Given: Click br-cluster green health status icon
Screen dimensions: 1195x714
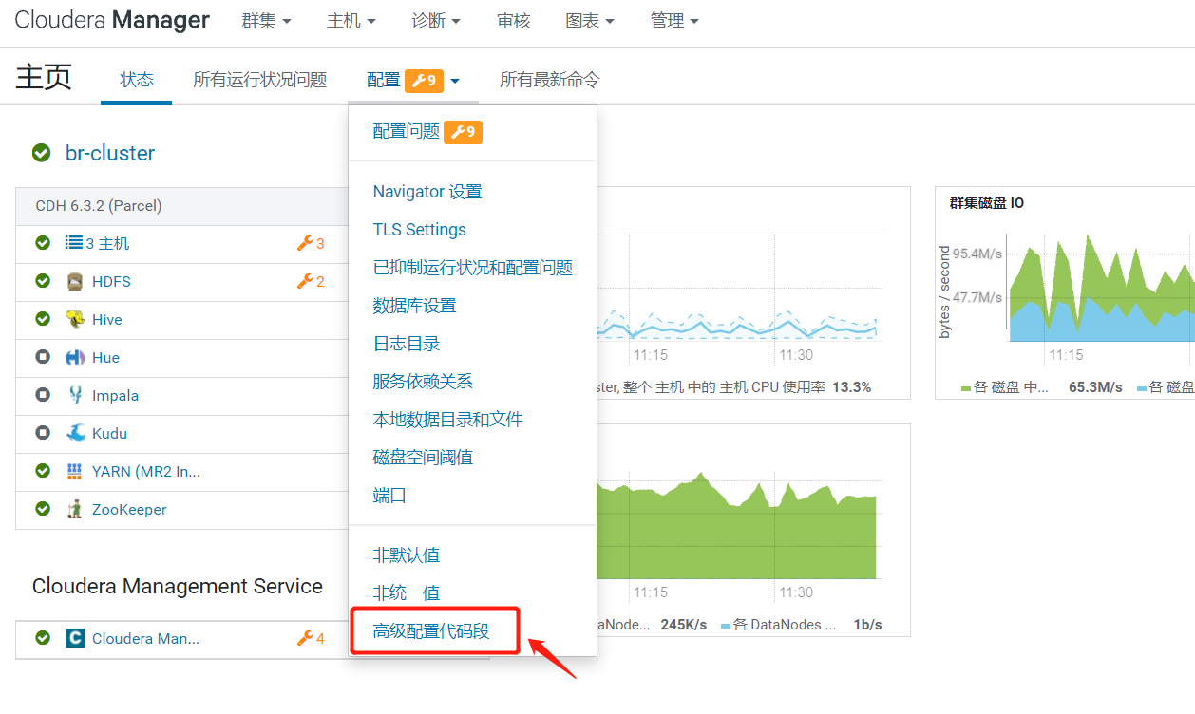Looking at the screenshot, I should (41, 153).
